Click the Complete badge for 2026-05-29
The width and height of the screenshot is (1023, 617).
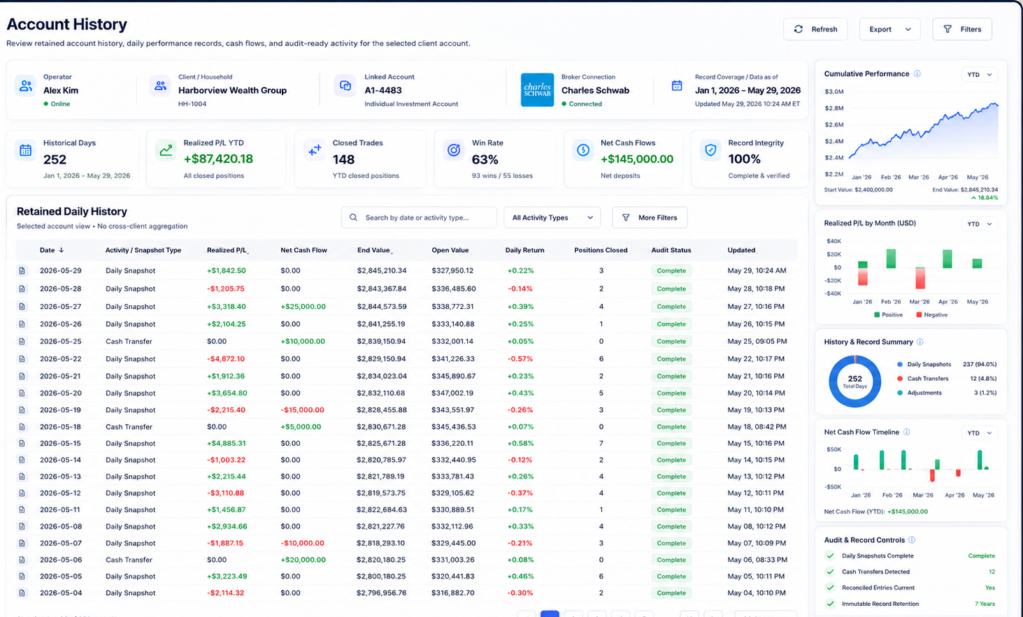(671, 270)
